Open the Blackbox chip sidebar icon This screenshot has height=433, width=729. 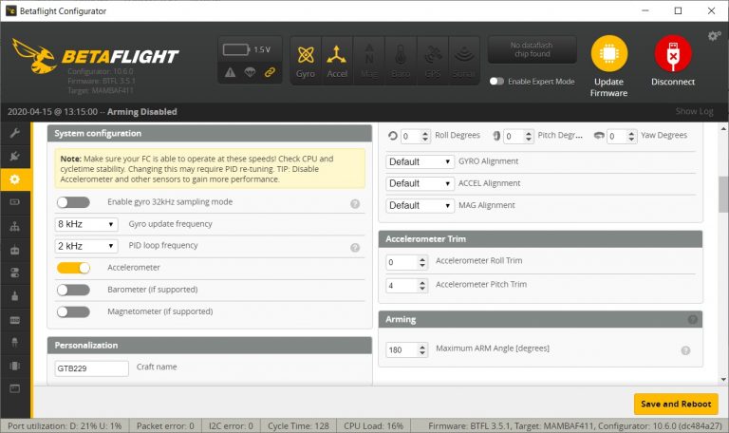15,366
